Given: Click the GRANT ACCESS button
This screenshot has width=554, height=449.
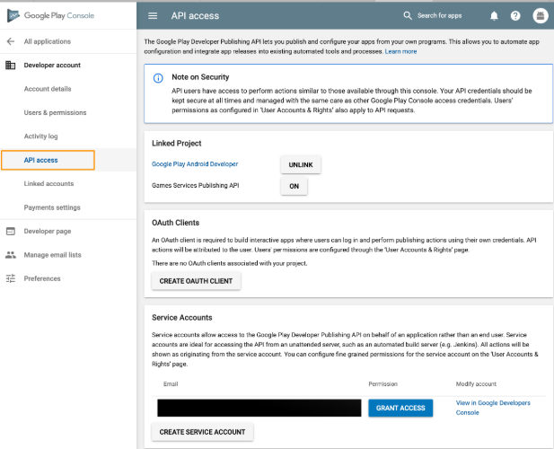Looking at the screenshot, I should 400,408.
